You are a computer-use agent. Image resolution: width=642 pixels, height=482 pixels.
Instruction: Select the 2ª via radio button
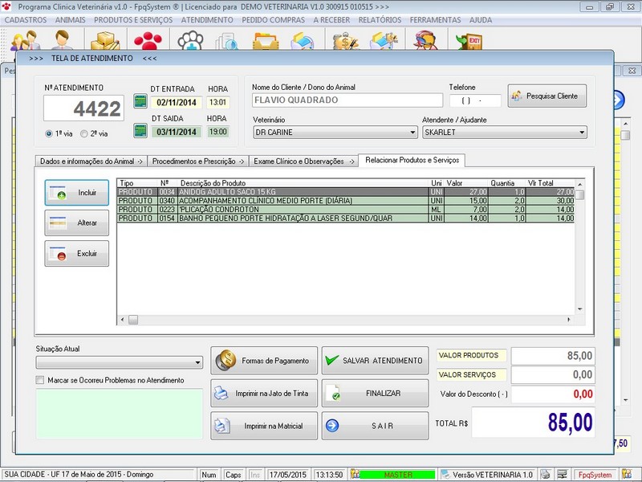point(84,133)
